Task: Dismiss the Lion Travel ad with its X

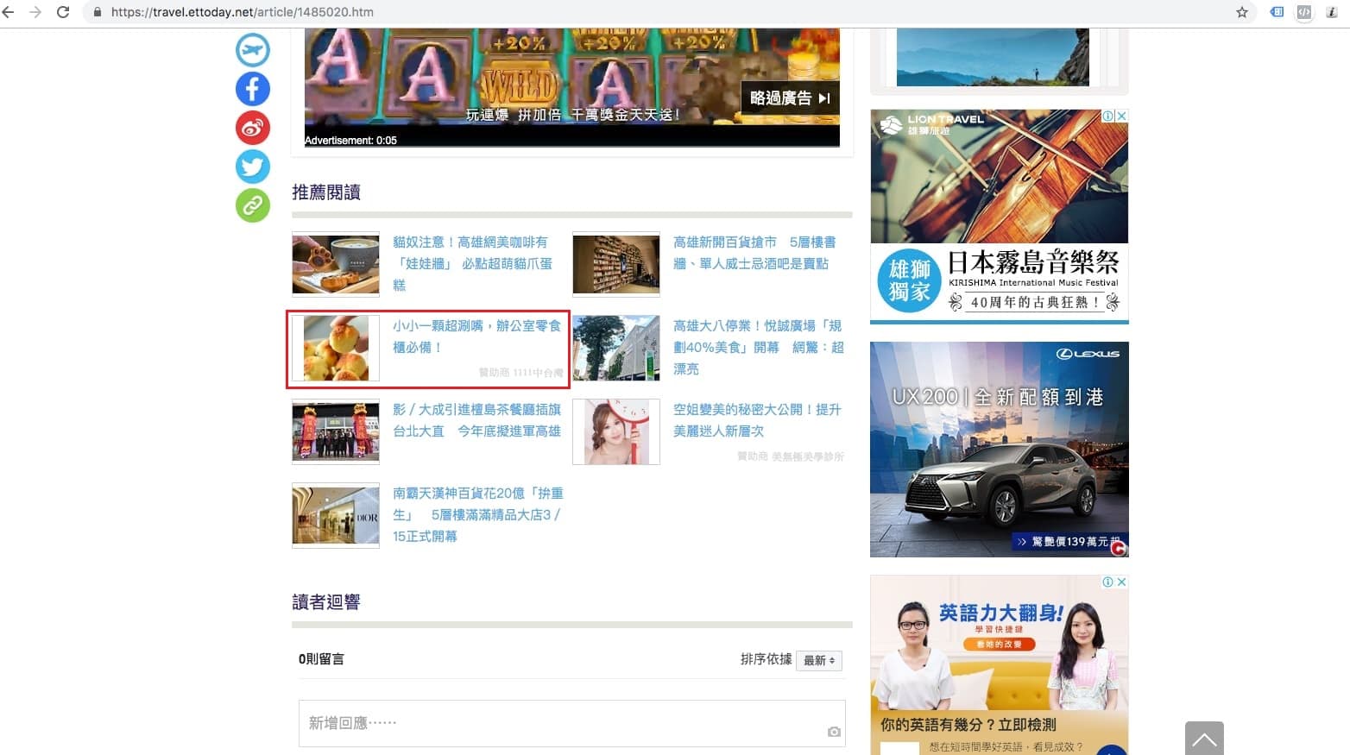Action: click(x=1120, y=115)
